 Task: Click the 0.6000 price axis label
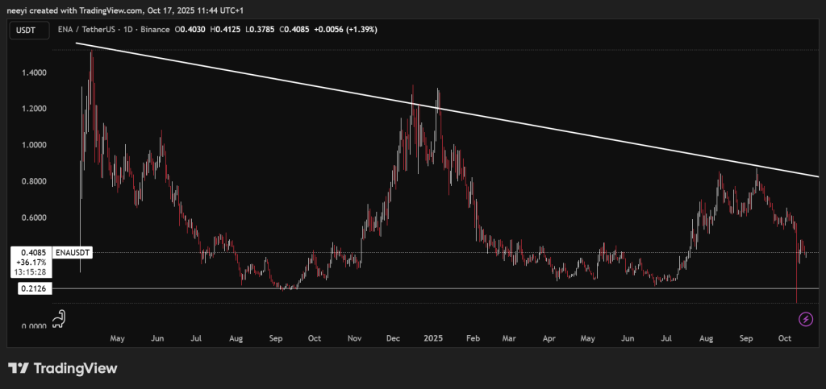click(x=34, y=217)
